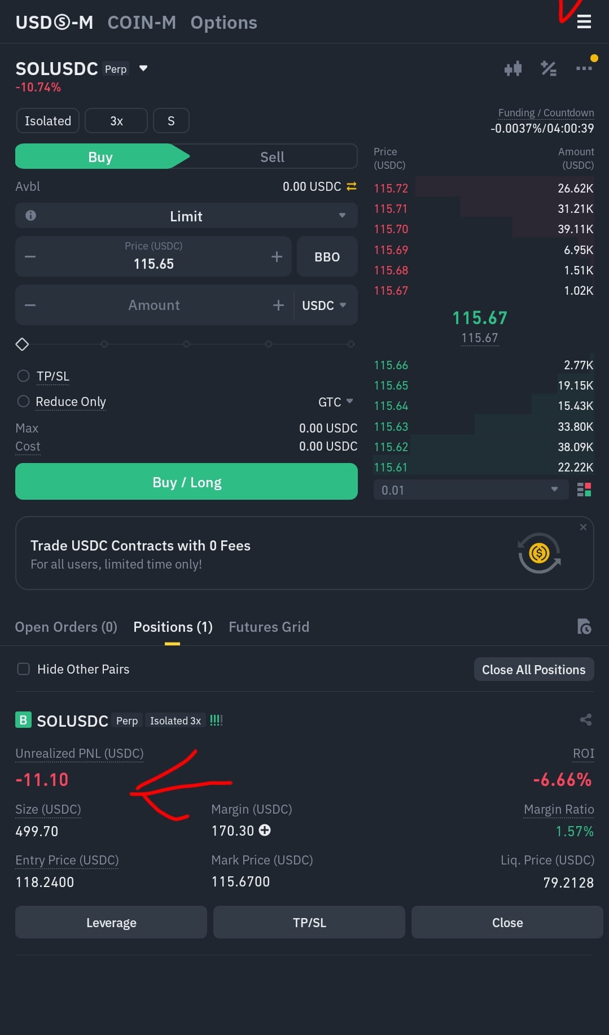Share the SOLUSDC position
609x1035 pixels.
pos(586,719)
